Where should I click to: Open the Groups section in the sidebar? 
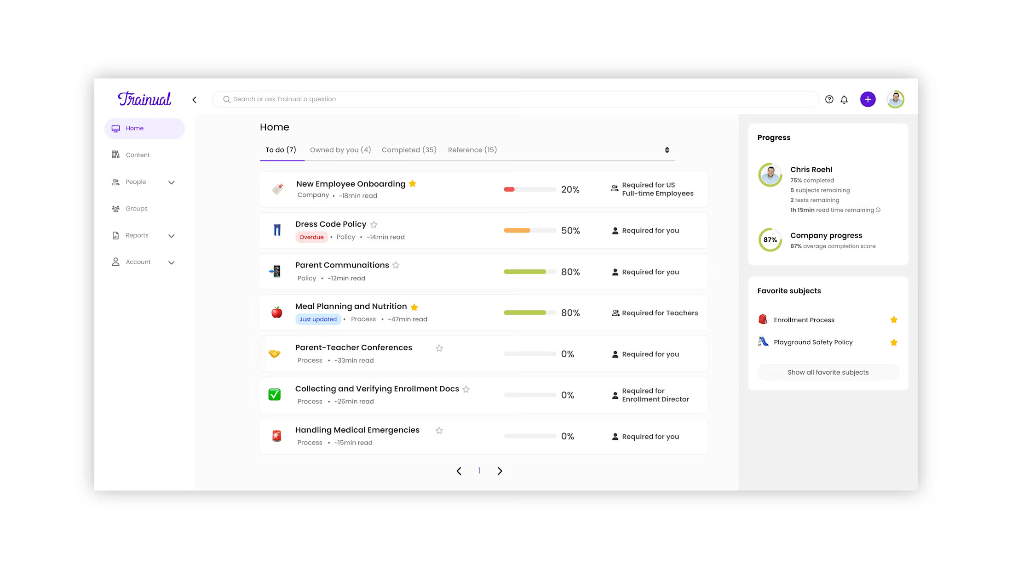136,208
